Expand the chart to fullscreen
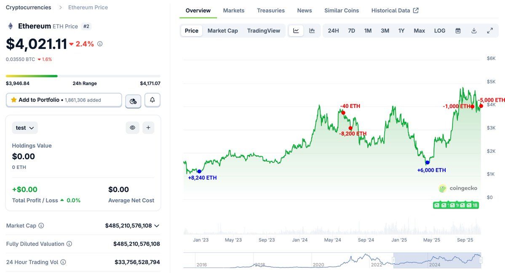This screenshot has width=505, height=273. [489, 30]
